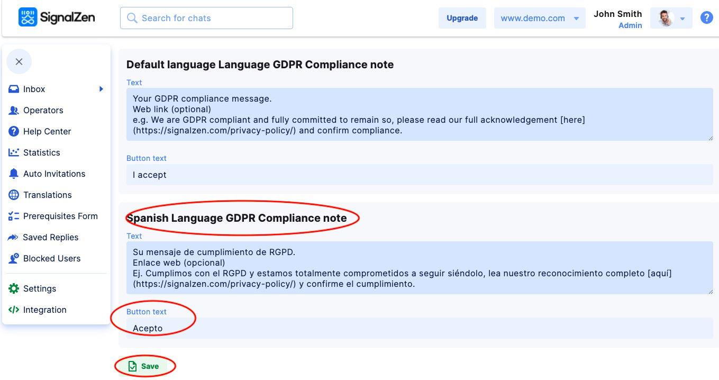Click the Statistics chart icon
The image size is (719, 380).
(14, 153)
